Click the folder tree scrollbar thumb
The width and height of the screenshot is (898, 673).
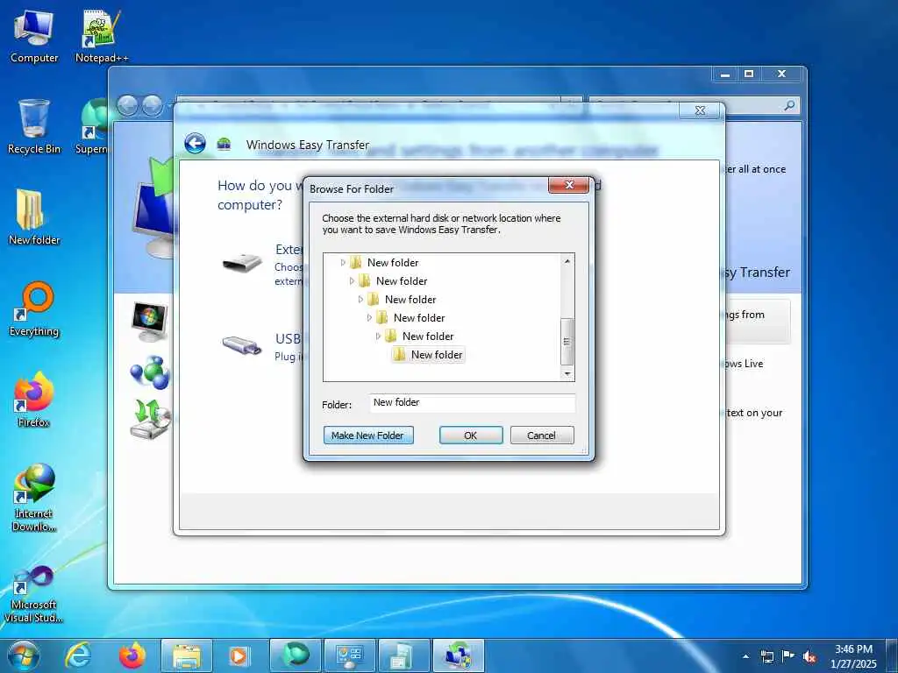[567, 342]
